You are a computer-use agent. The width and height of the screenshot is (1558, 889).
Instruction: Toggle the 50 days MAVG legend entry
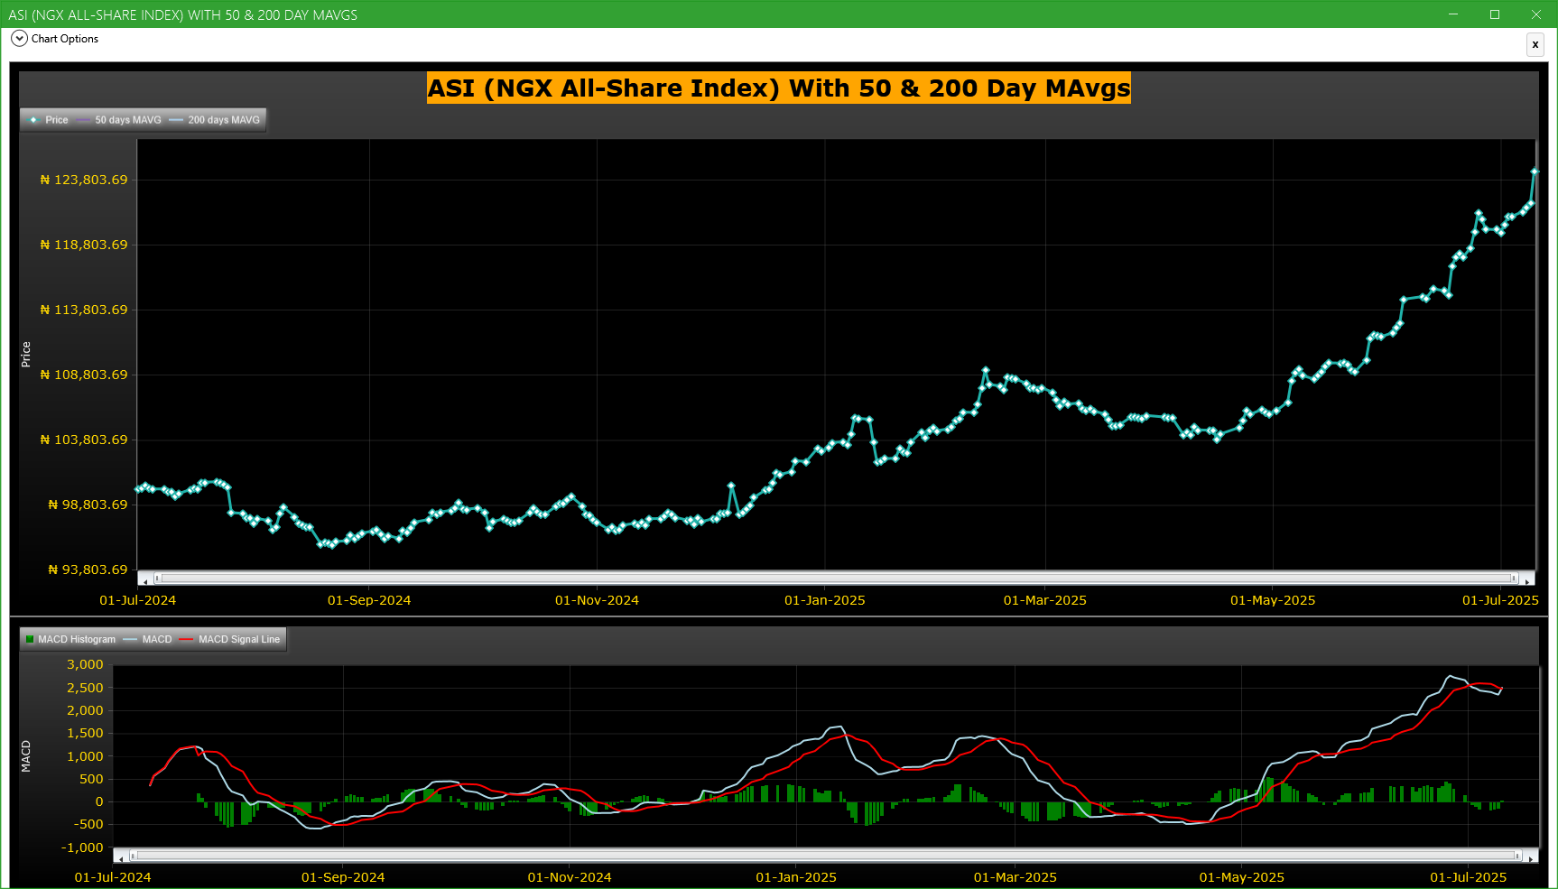click(x=120, y=120)
